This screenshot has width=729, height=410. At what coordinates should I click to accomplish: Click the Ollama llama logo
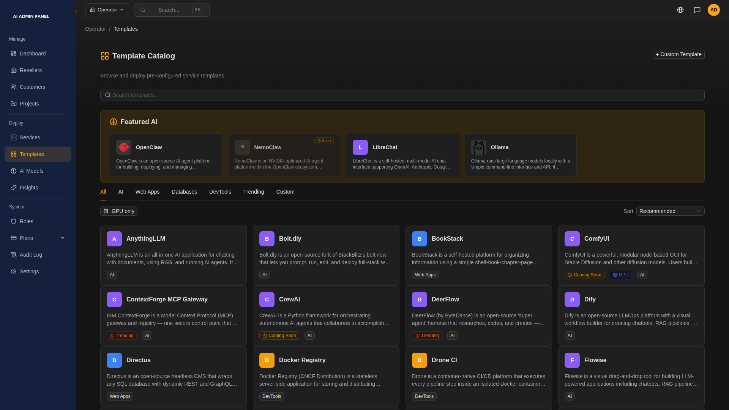pyautogui.click(x=479, y=147)
